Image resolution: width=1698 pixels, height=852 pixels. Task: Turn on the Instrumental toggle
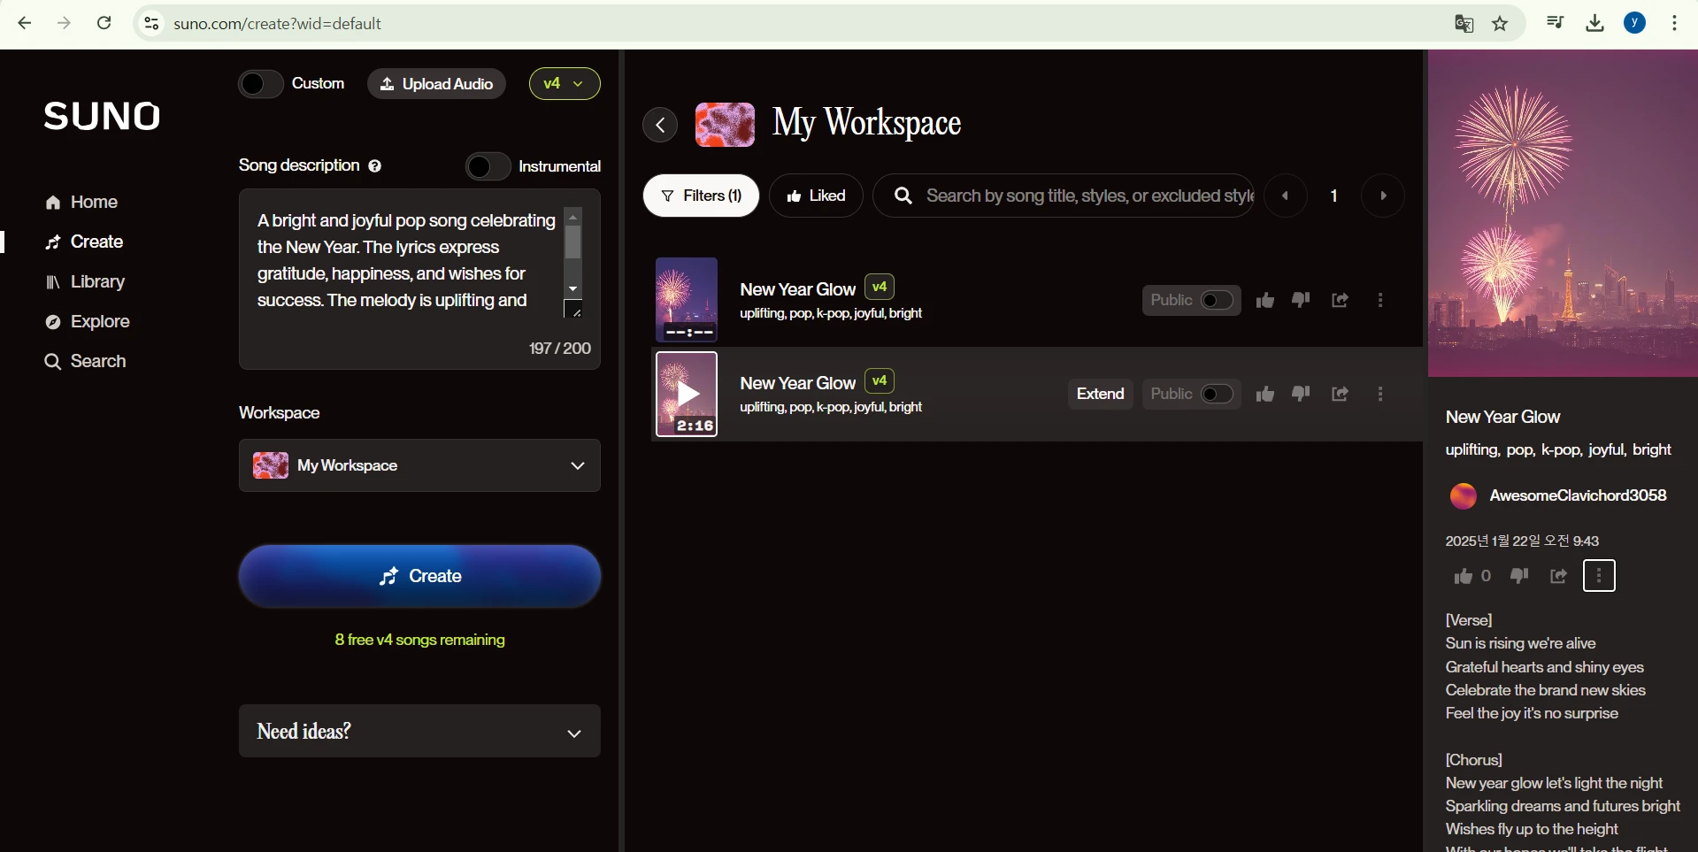click(x=488, y=166)
